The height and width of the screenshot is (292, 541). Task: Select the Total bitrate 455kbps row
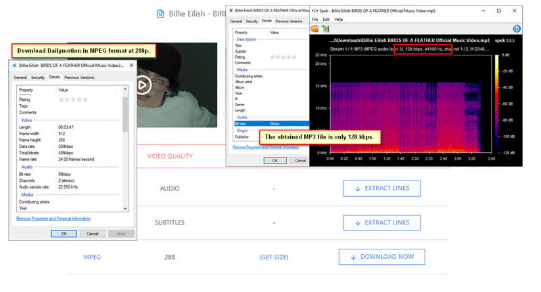69,153
